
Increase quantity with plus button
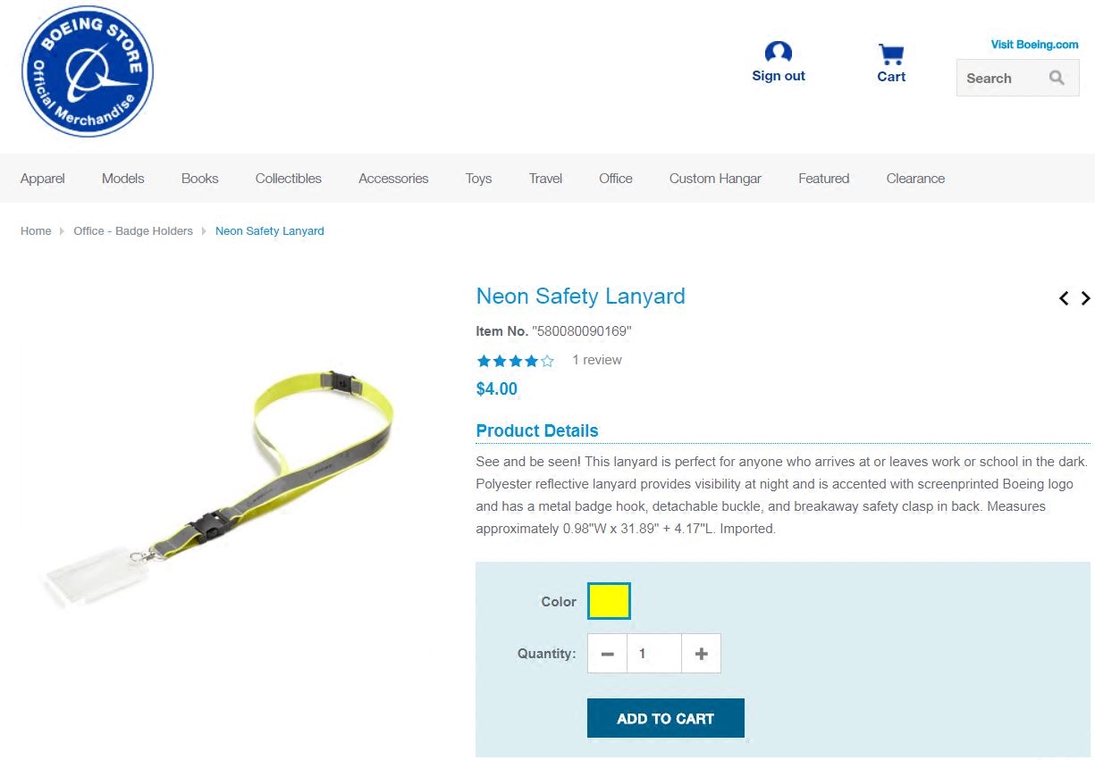(701, 654)
